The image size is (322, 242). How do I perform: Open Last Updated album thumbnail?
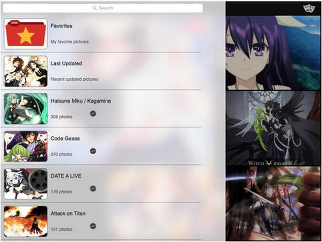pyautogui.click(x=26, y=71)
